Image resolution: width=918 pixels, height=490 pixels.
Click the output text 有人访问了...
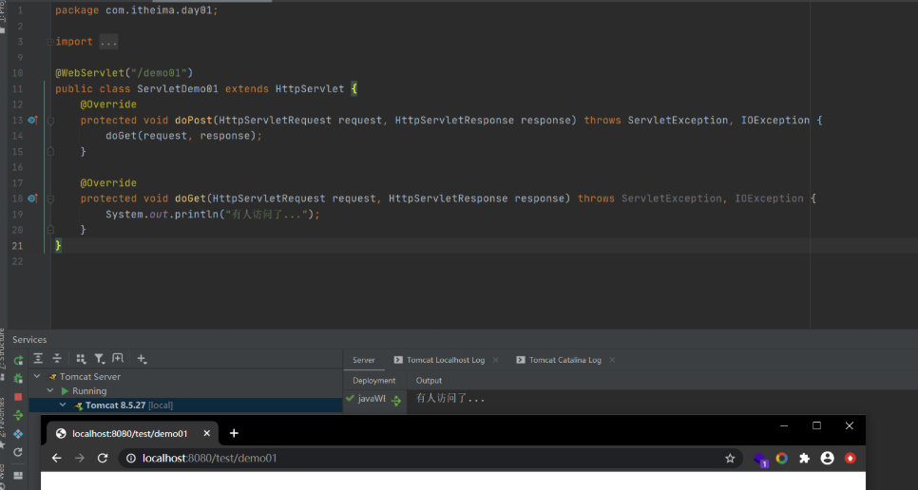(449, 398)
